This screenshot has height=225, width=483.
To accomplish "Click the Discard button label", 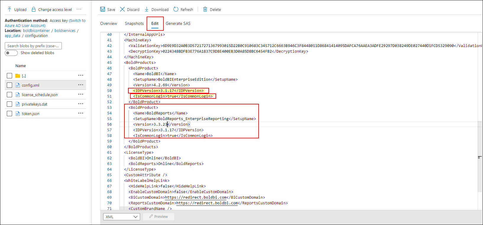I will click(133, 9).
